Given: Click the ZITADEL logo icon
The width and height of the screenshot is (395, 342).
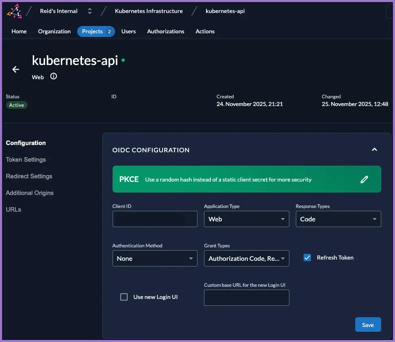Looking at the screenshot, I should (x=14, y=11).
